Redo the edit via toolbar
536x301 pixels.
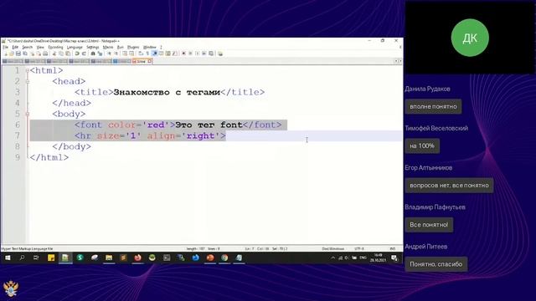(84, 54)
